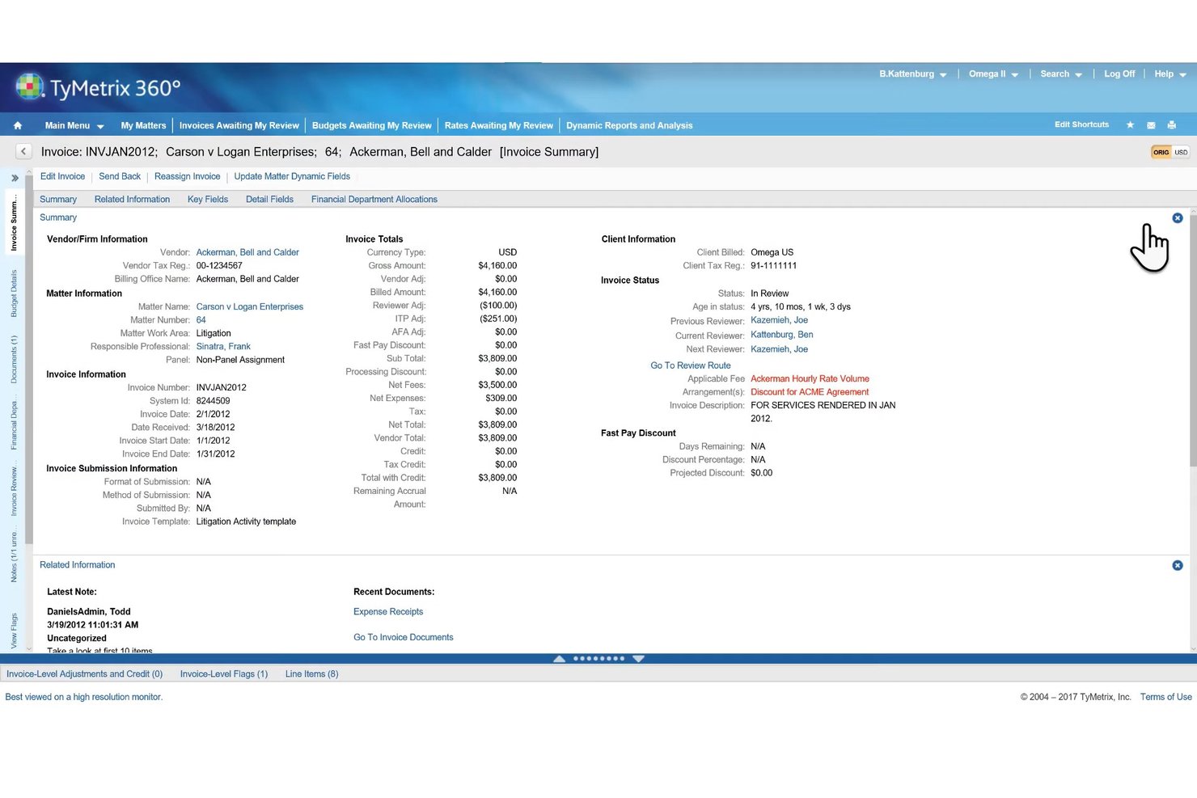Select the Invoice Summary vertical tab

tap(14, 222)
